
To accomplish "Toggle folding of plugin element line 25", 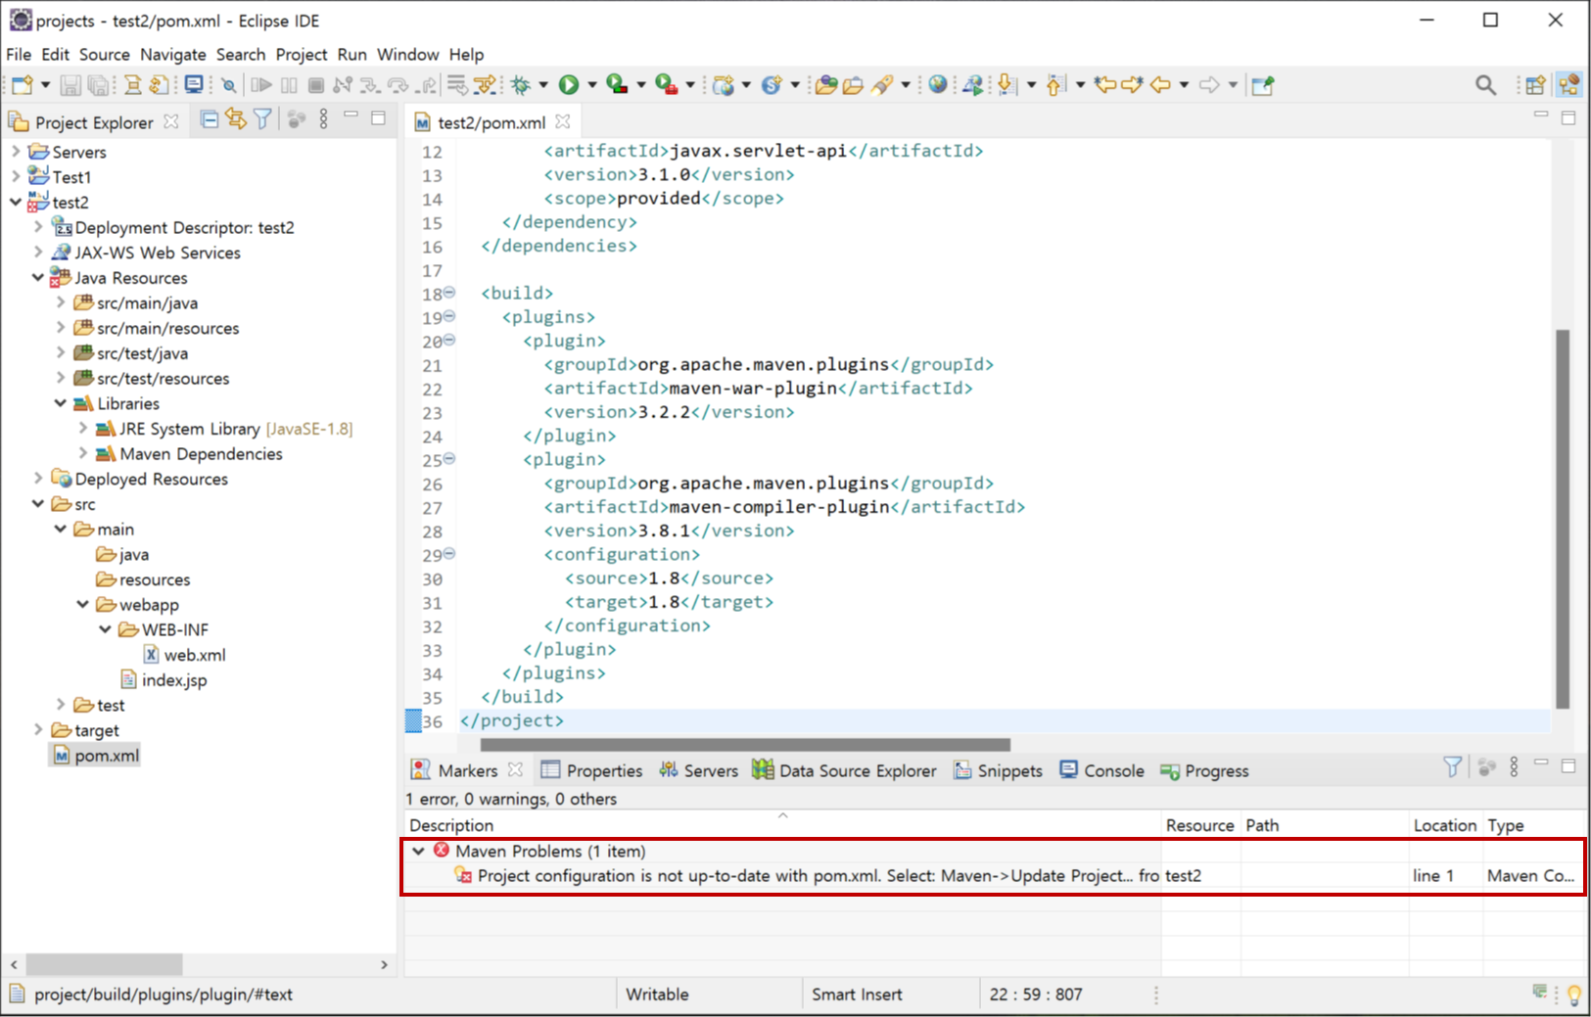I will pyautogui.click(x=449, y=458).
